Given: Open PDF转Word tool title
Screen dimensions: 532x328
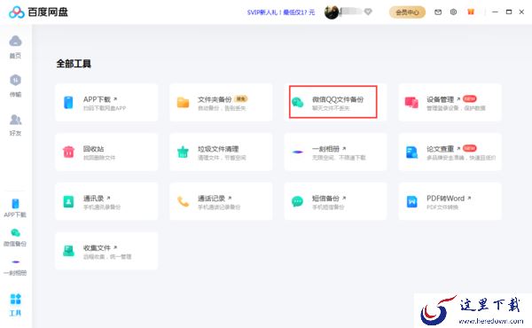Looking at the screenshot, I should [x=445, y=199].
